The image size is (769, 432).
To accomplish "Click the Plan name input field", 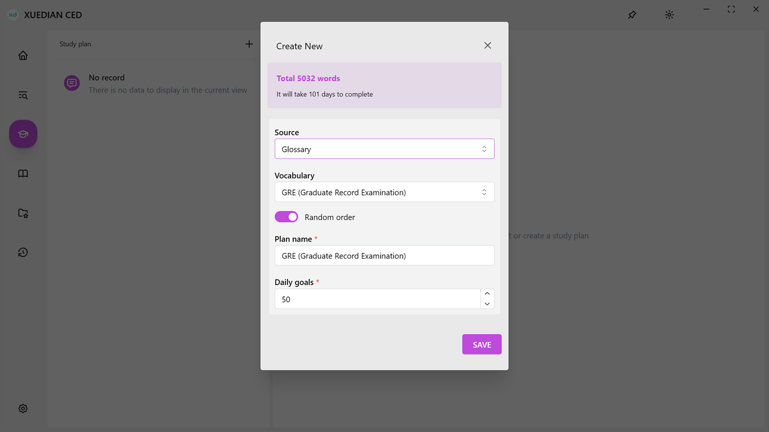I will [x=384, y=255].
